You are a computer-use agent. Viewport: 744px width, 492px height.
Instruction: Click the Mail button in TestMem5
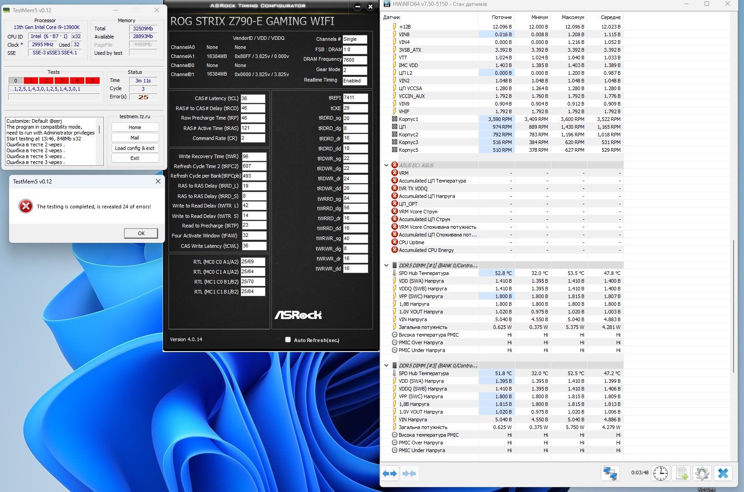click(x=135, y=138)
